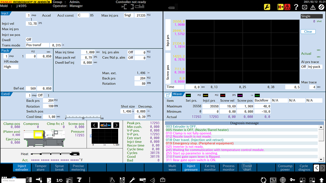Change HR mode High selector
This screenshot has width=326, height=183.
click(11, 67)
